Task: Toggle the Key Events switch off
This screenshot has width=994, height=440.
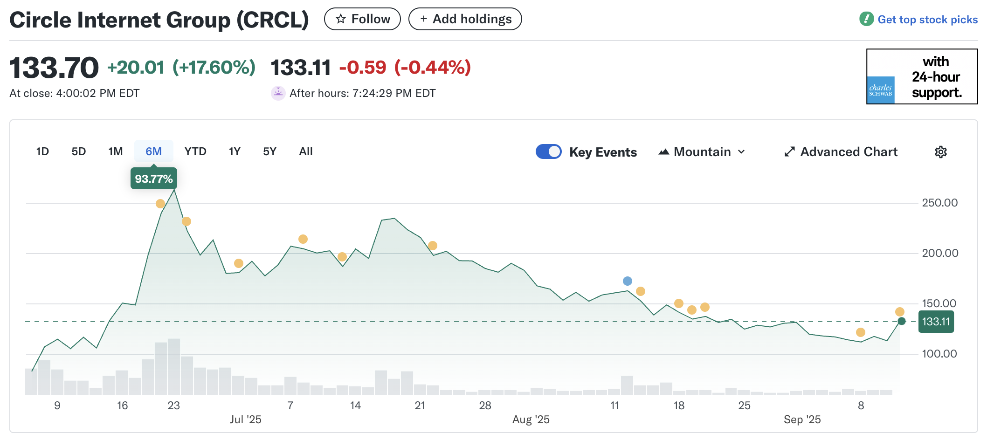Action: 548,152
